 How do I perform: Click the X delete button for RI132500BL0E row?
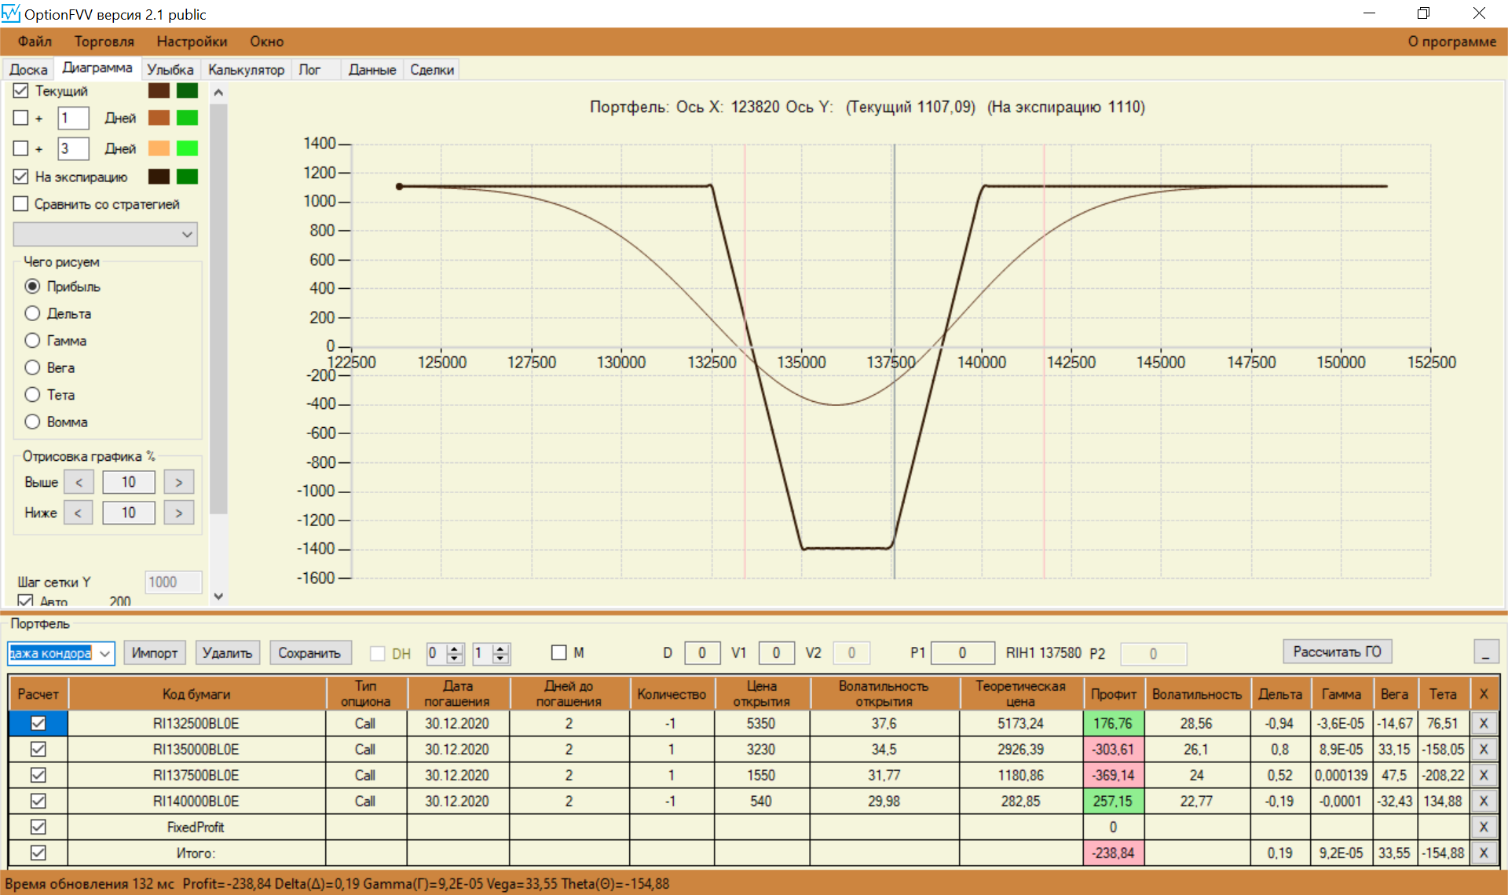(x=1483, y=723)
